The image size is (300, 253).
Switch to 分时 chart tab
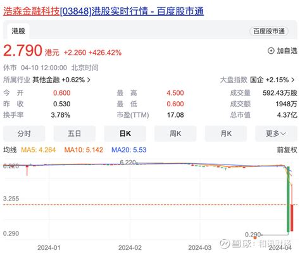click(24, 133)
